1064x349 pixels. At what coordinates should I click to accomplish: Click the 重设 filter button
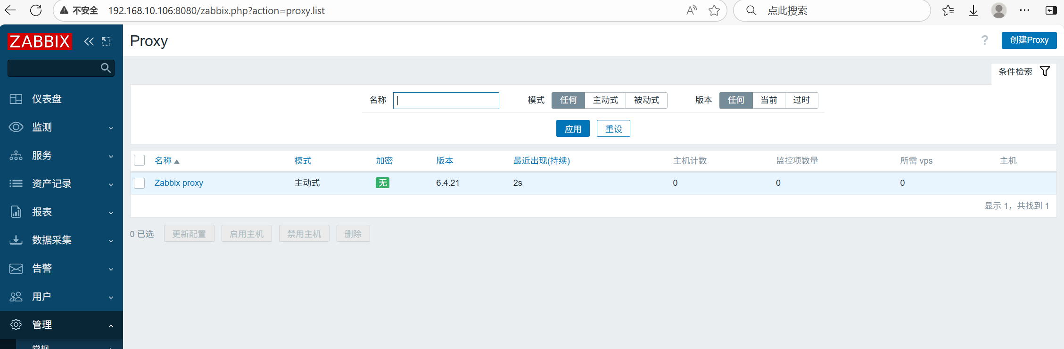point(613,128)
